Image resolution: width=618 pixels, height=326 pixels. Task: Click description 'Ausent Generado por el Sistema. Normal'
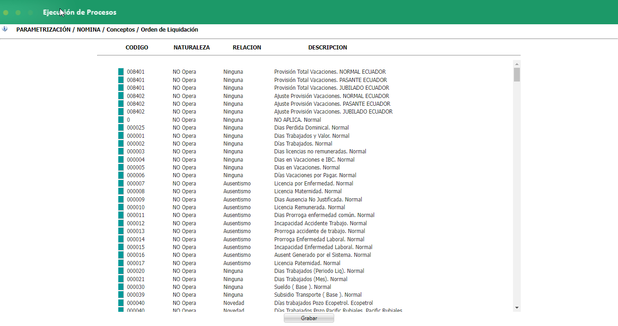point(323,255)
